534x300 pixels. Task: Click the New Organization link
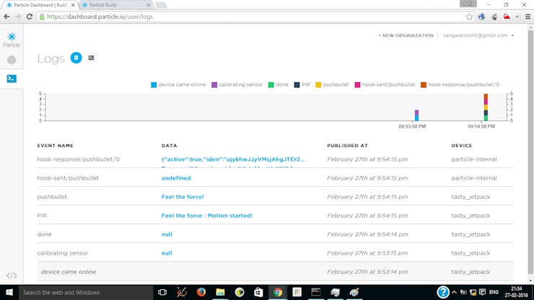pyautogui.click(x=406, y=35)
